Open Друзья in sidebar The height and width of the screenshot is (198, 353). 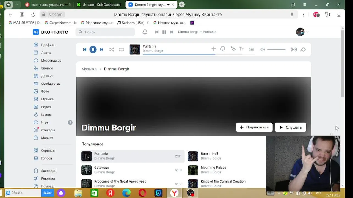47,76
